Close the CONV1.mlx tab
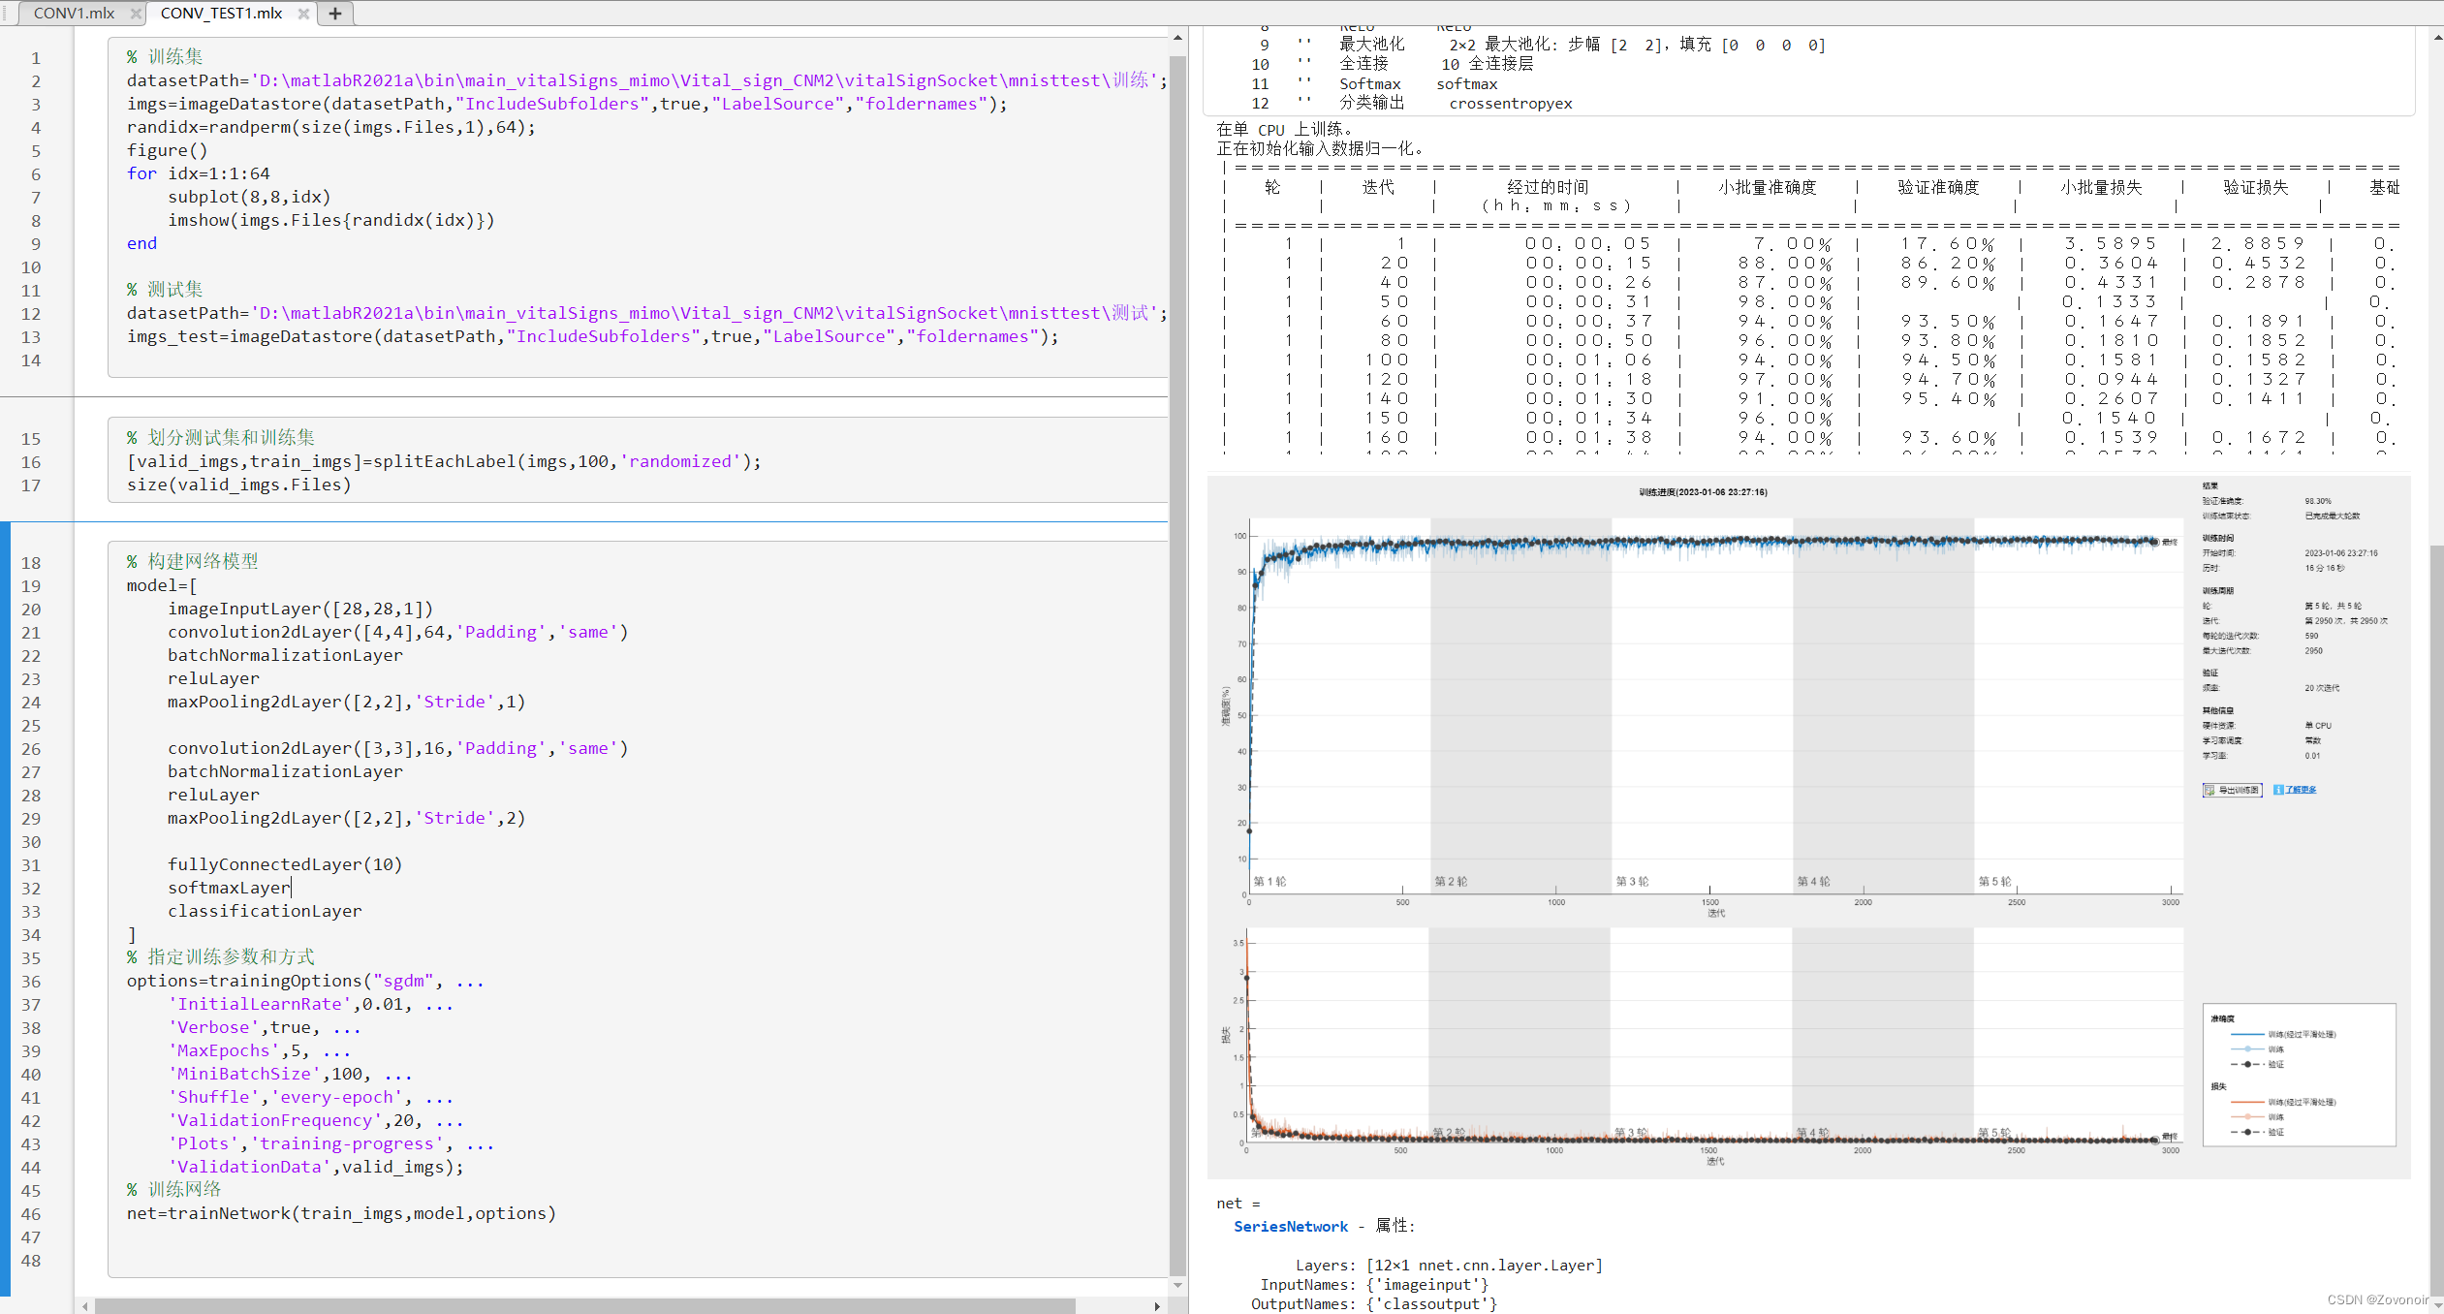Viewport: 2444px width, 1314px height. [136, 14]
